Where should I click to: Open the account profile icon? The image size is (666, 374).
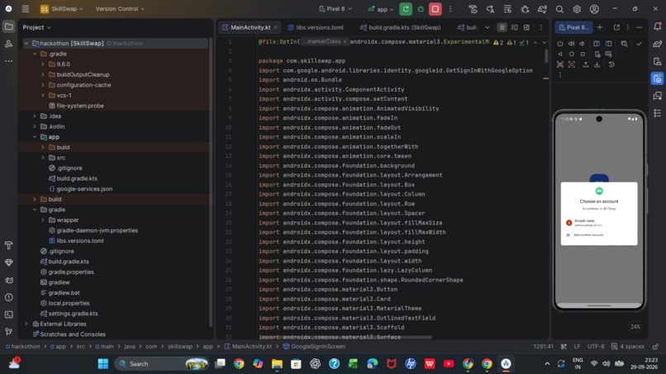(594, 9)
